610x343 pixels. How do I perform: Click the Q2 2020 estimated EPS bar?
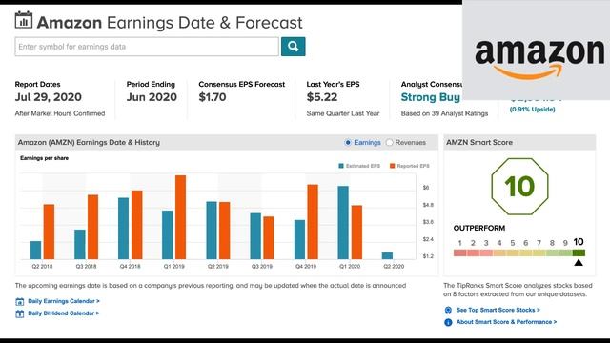[387, 256]
